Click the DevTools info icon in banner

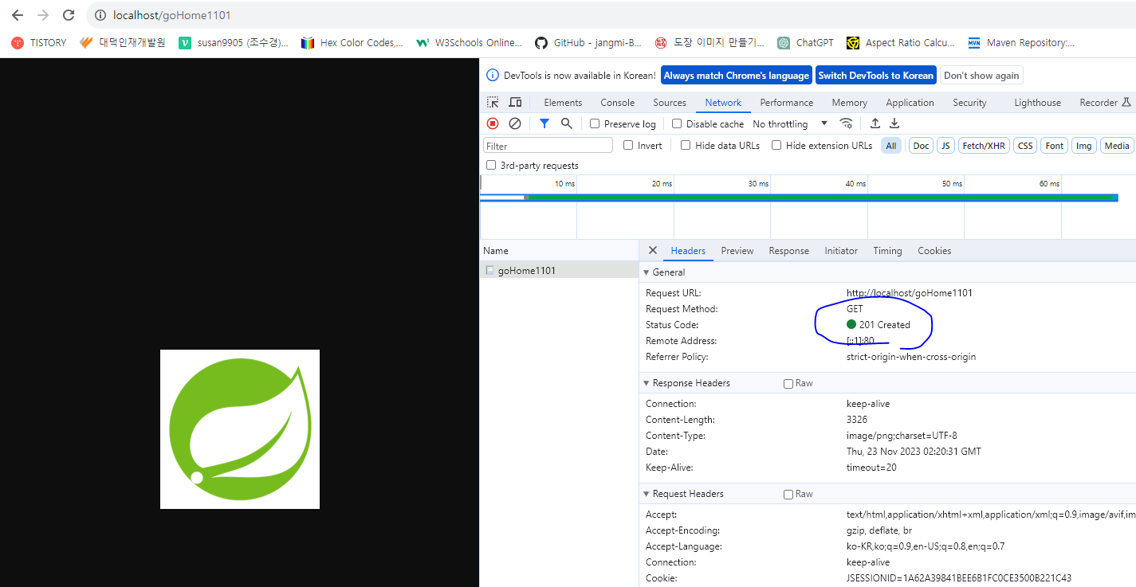(493, 76)
